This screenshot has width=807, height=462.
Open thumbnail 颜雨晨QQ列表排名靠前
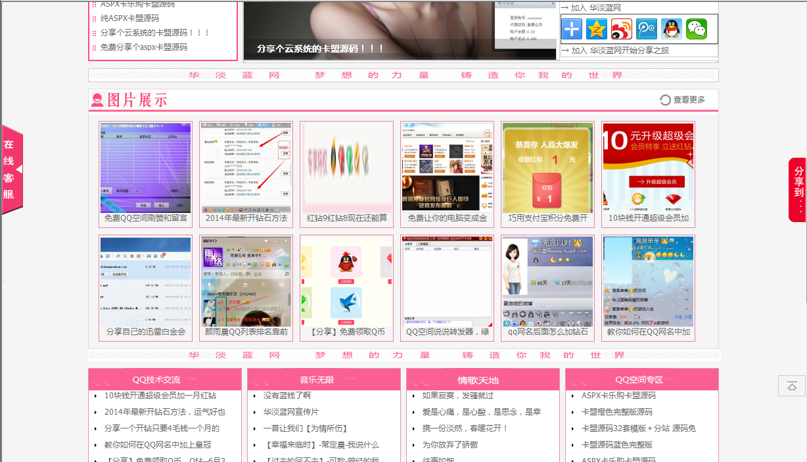246,288
